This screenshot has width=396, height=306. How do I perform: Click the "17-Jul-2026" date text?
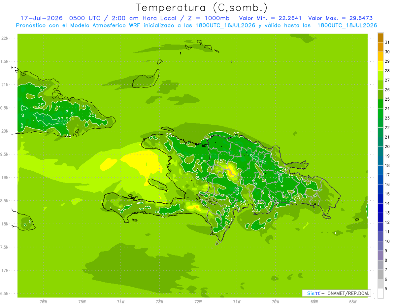coord(42,18)
